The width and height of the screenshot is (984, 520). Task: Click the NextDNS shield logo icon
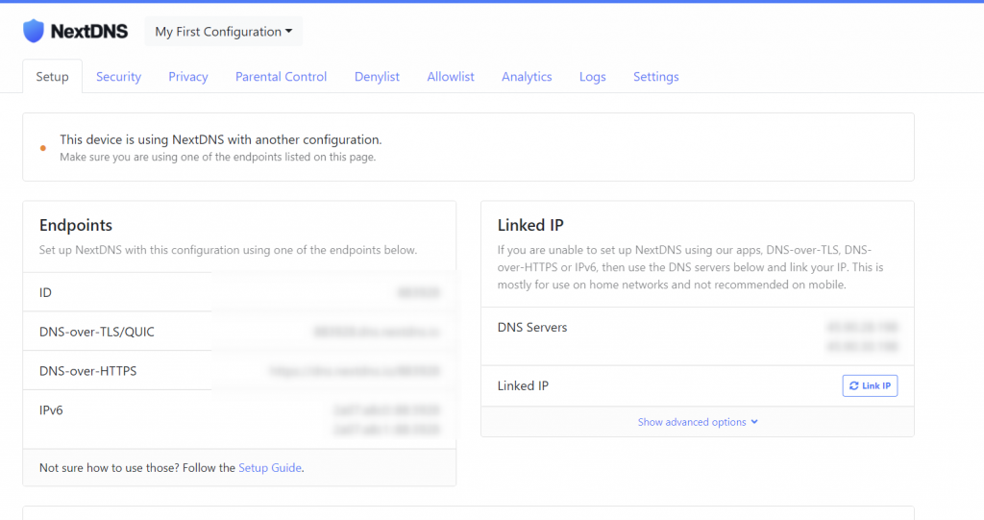point(34,31)
